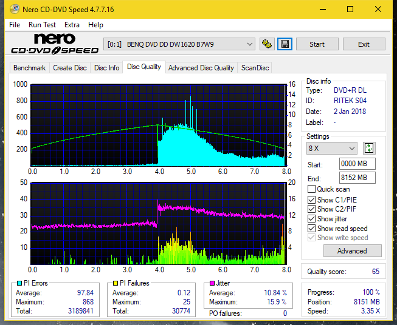Click the RITEK S04 disc ID text

[350, 101]
